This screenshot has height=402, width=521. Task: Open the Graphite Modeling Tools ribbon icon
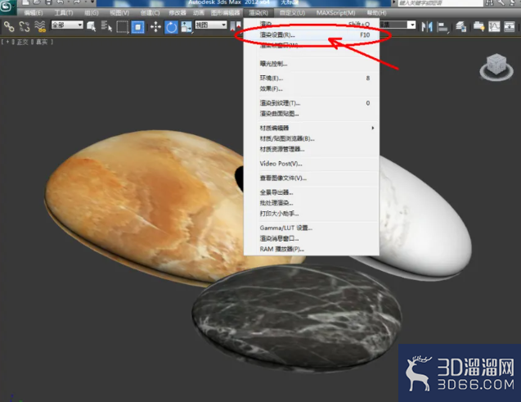[478, 26]
